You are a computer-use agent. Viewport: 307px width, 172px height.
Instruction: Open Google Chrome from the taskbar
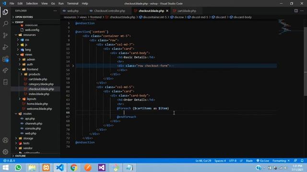(74, 168)
